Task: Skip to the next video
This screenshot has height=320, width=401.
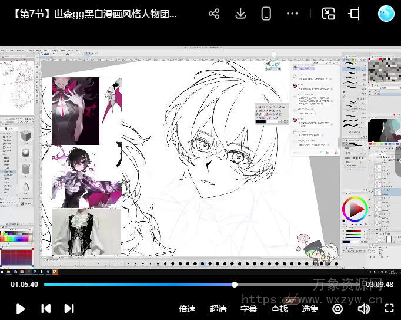Action: 69,308
